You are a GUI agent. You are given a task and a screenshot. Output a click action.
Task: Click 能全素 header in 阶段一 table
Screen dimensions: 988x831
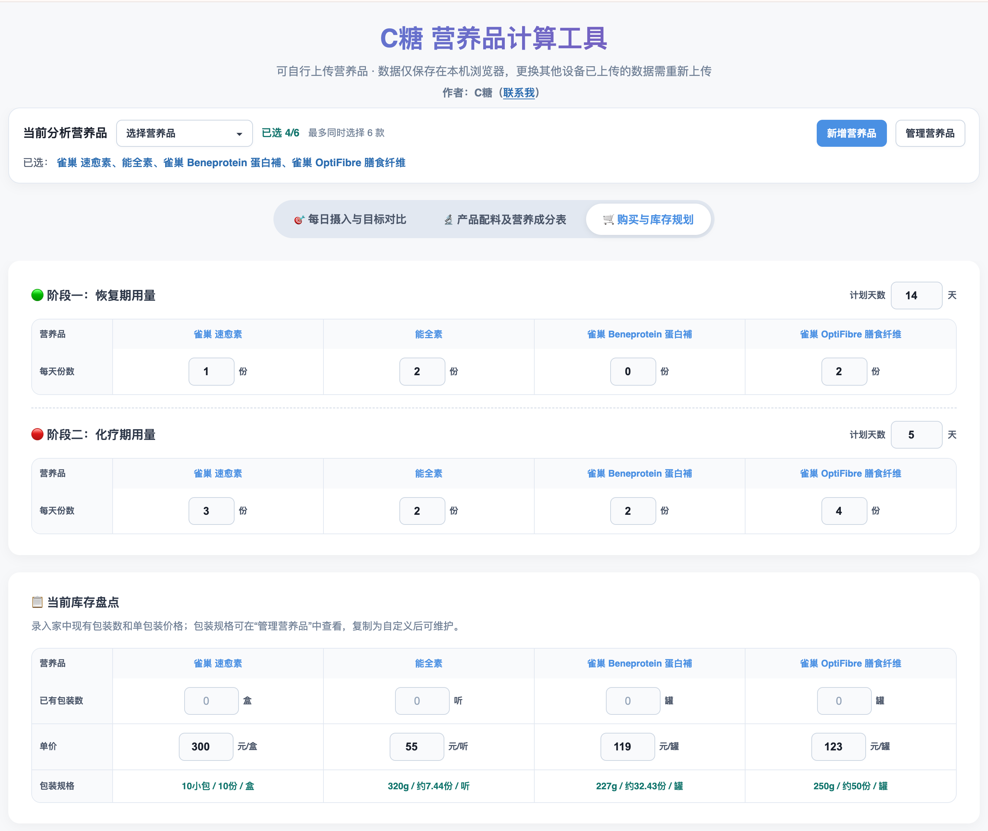pos(428,334)
